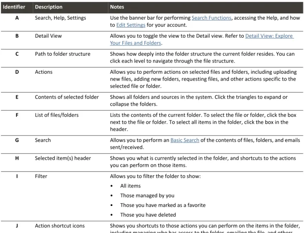Click 'Those you have marked as a favorite'

coord(163,205)
